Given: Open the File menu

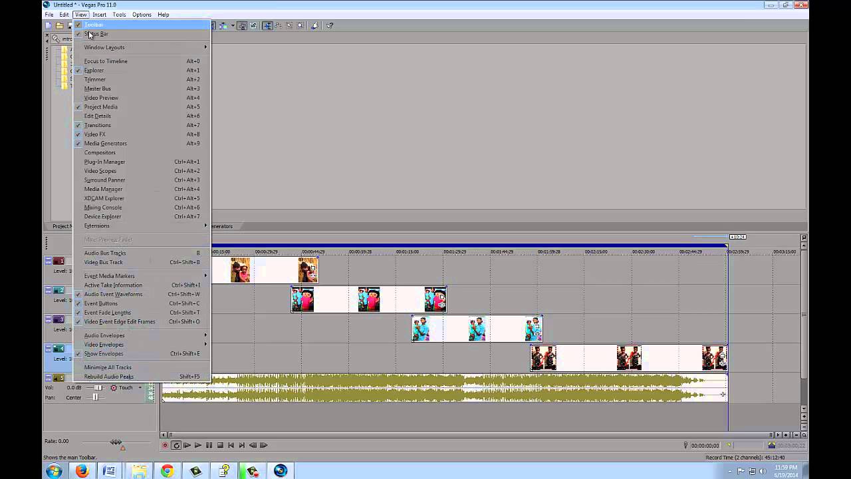Looking at the screenshot, I should coord(49,14).
